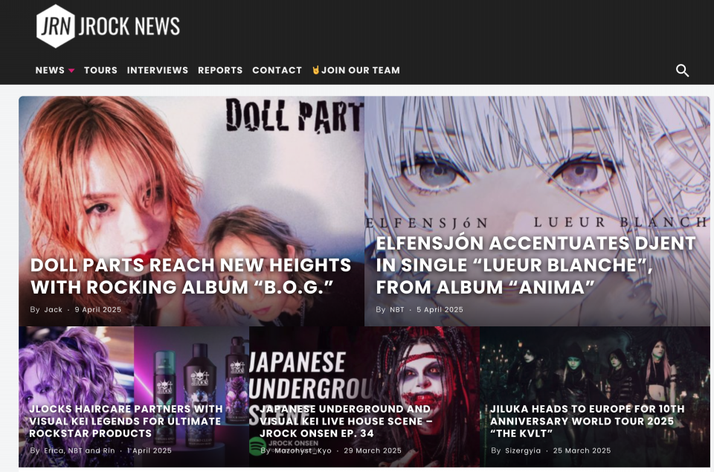Screen dimensions: 714x472
Task: Expand the News dropdown arrow
Action: click(71, 71)
